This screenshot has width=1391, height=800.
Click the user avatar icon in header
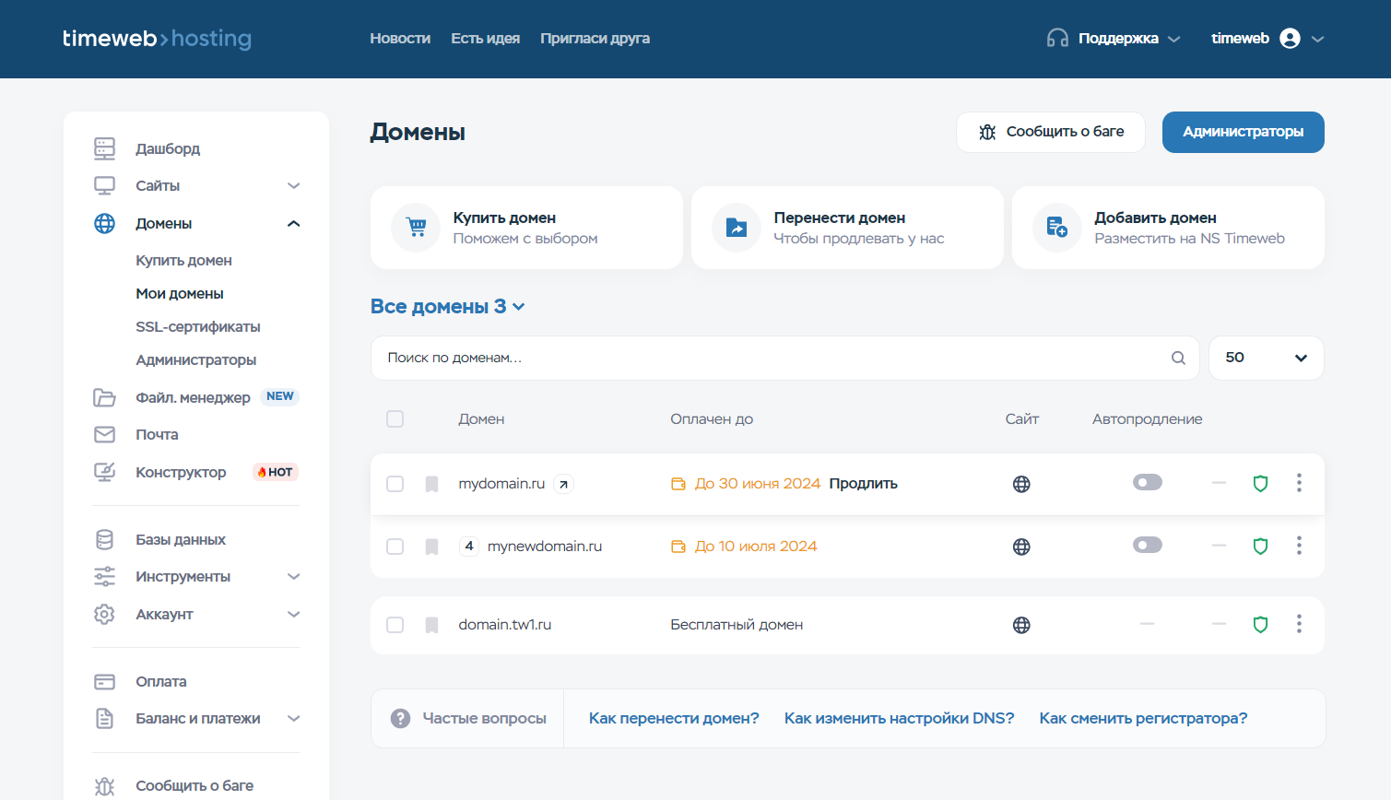(x=1290, y=39)
